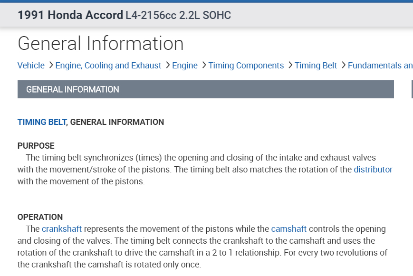Click the 1991 Honda Accord vehicle title

70,15
